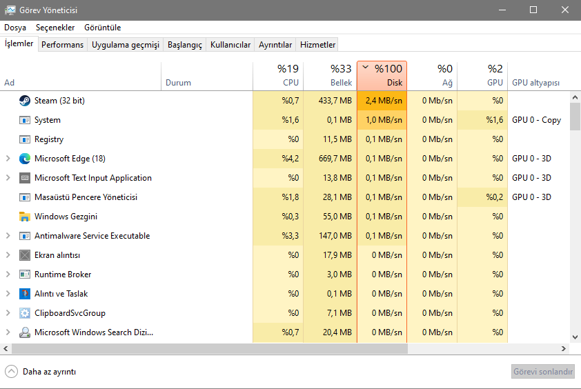
Task: Click the vertical scrollbar down arrow
Action: (575, 337)
